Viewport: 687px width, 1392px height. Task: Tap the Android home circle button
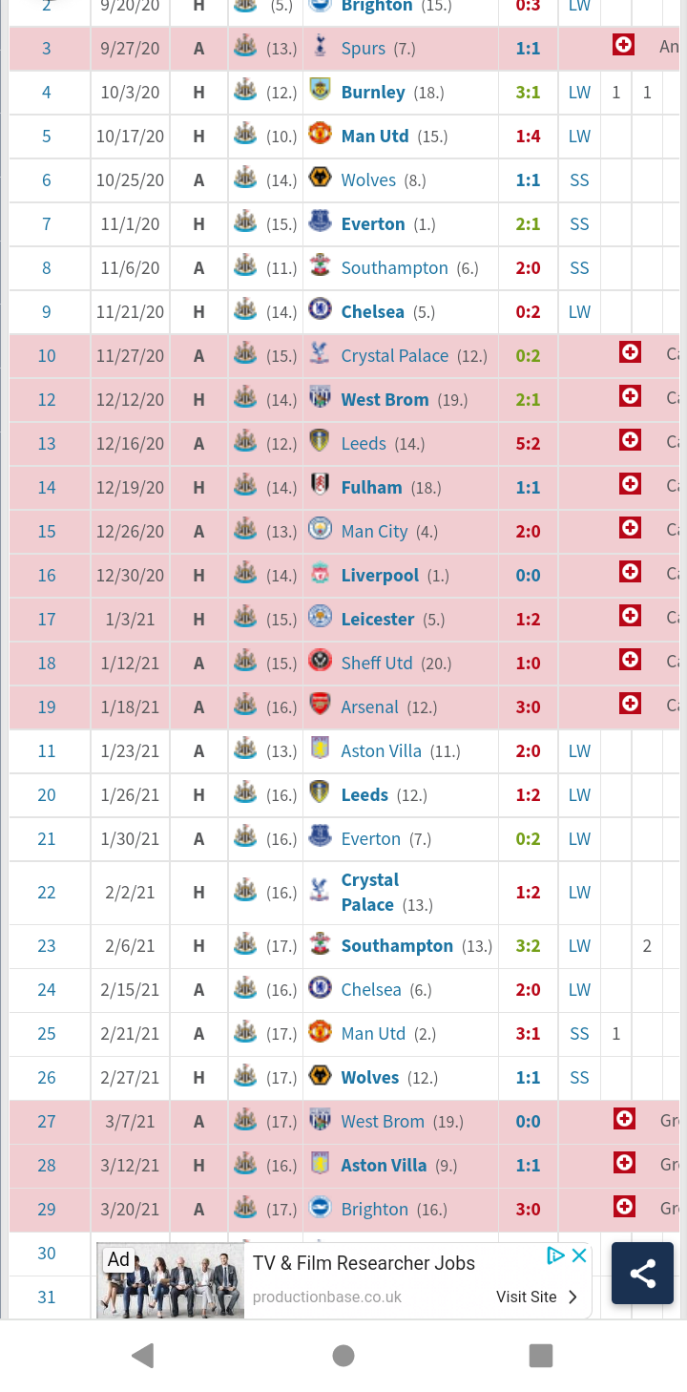point(343,1355)
